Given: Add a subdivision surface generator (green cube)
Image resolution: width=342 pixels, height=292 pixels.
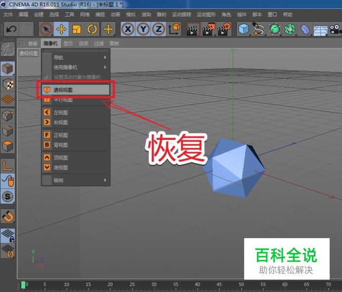Looking at the screenshot, I should 275,29.
